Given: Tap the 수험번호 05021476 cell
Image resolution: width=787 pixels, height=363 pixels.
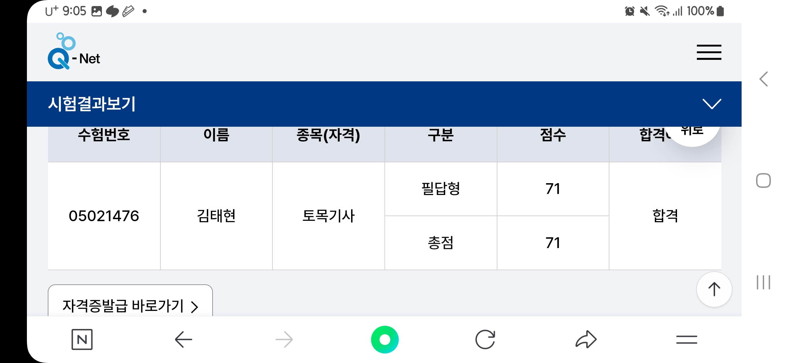Looking at the screenshot, I should click(x=104, y=216).
